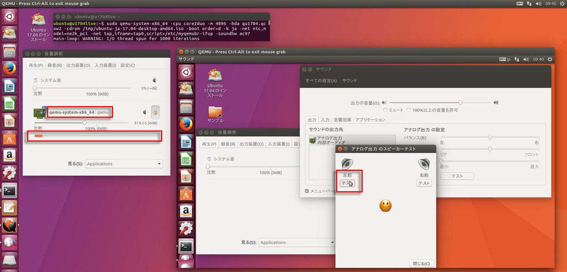Open the Ubuntu Dash in the host launcher
This screenshot has height=272, width=567.
coord(9,17)
